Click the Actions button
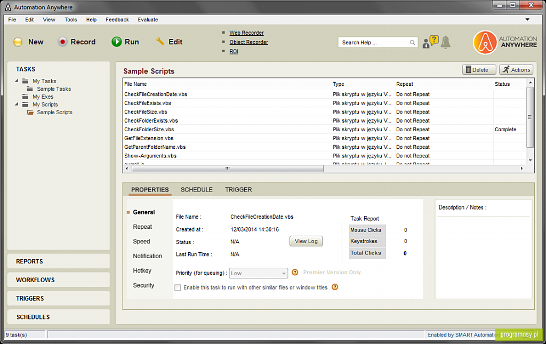The width and height of the screenshot is (546, 344). [x=516, y=70]
